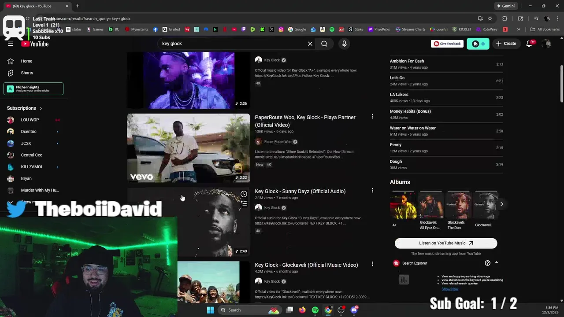Open YouTube notifications bell
Image resolution: width=564 pixels, height=317 pixels.
(530, 44)
